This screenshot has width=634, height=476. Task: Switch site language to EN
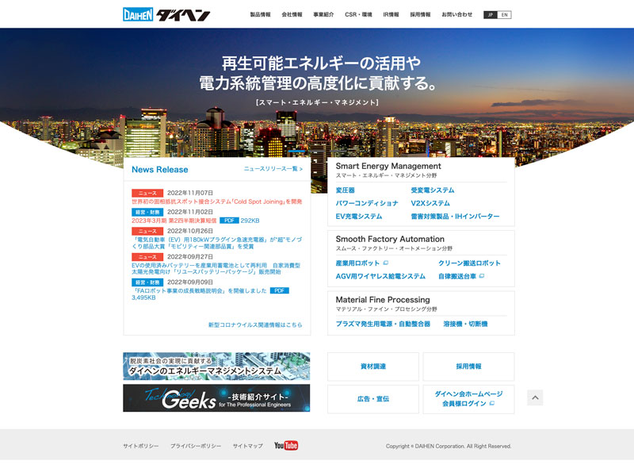(505, 14)
